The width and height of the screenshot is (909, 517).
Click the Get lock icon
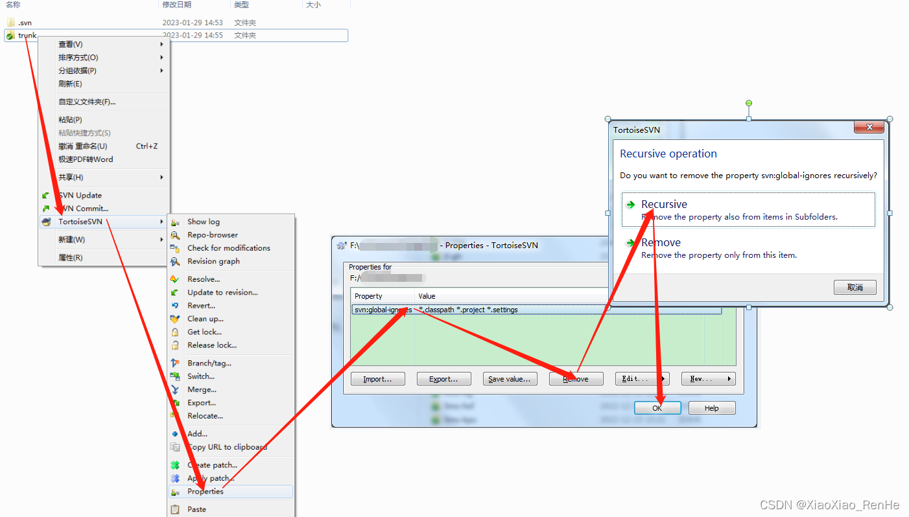175,332
